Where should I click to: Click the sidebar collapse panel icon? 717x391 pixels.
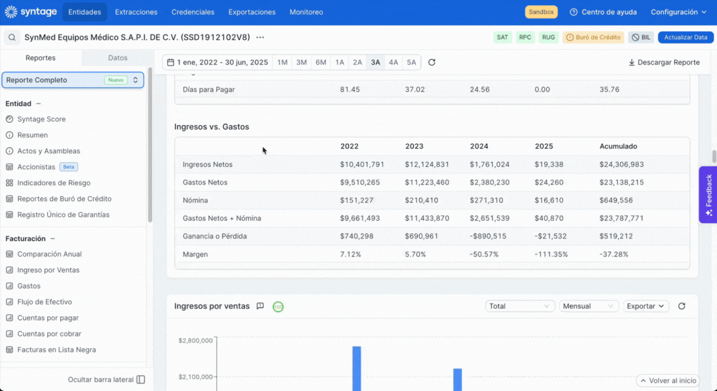(141, 380)
